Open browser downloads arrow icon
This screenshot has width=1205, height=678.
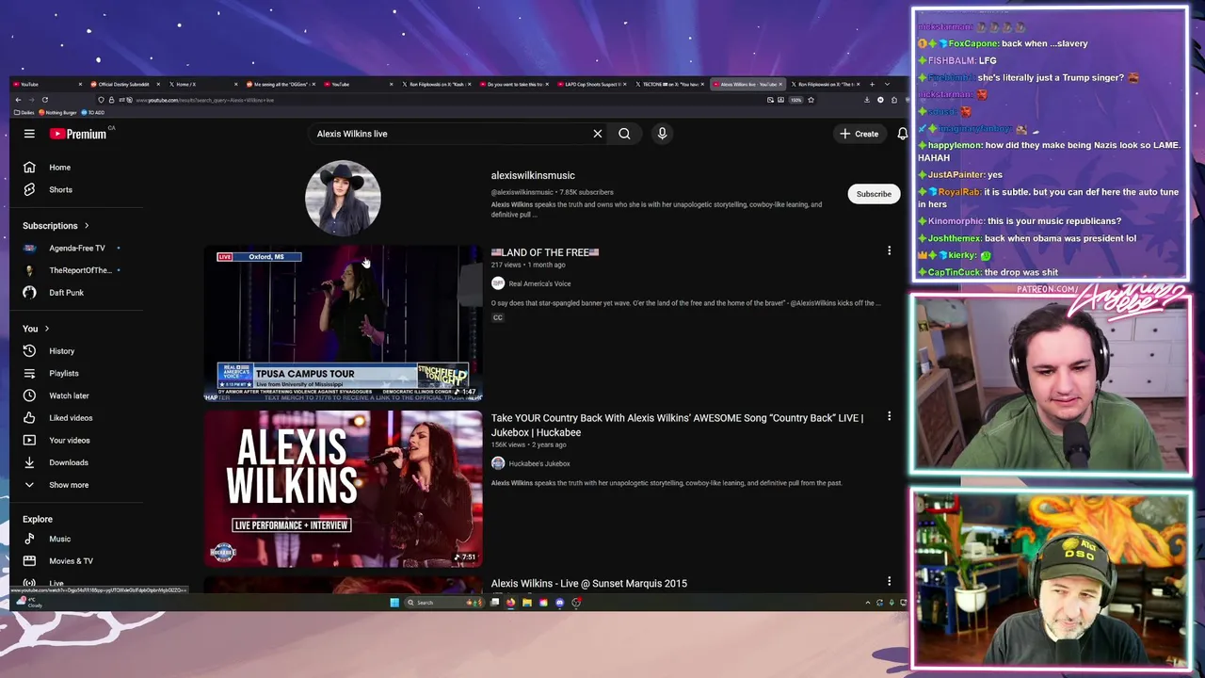(x=867, y=100)
